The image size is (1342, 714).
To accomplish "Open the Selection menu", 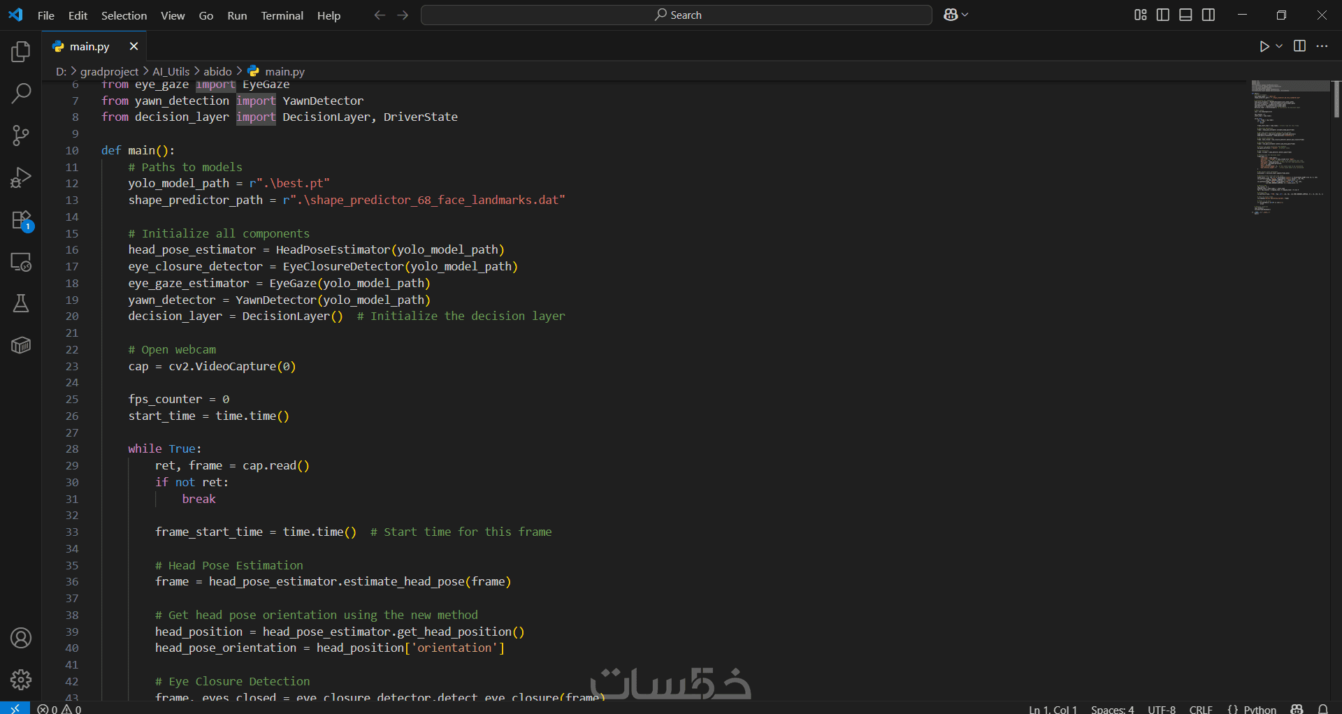I will pos(124,15).
